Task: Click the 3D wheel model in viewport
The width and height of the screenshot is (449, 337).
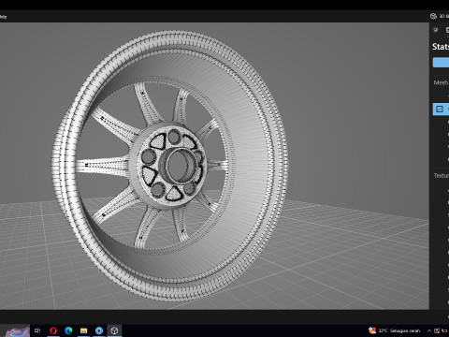Action: tap(170, 166)
